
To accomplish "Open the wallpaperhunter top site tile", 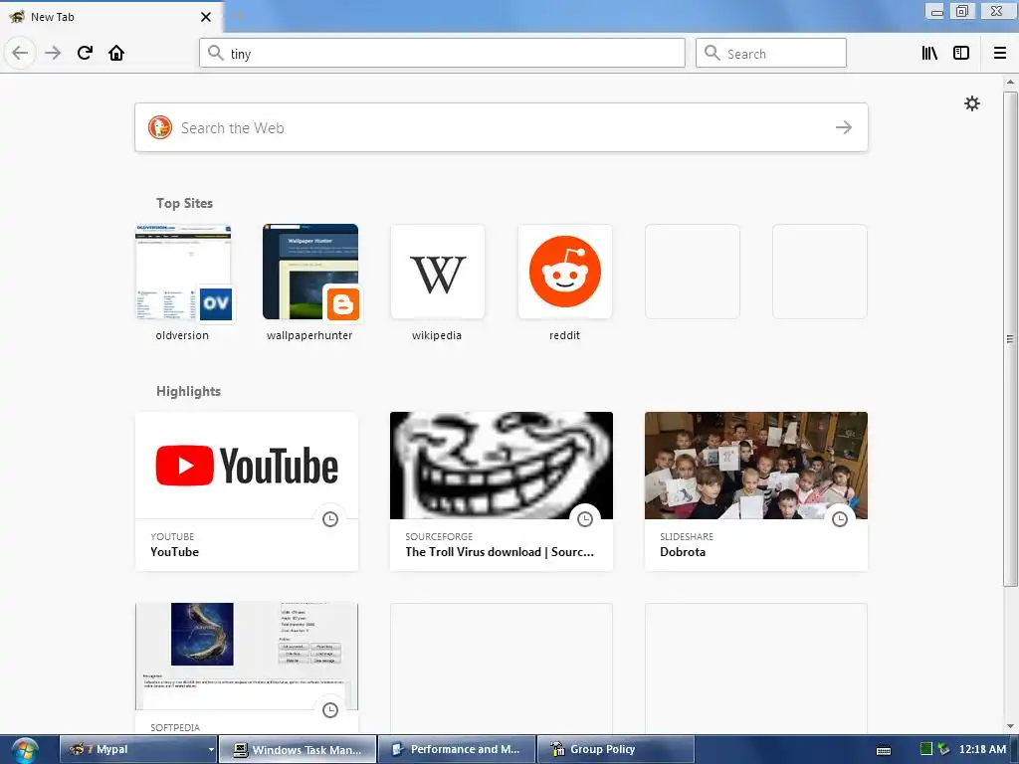I will (x=310, y=284).
